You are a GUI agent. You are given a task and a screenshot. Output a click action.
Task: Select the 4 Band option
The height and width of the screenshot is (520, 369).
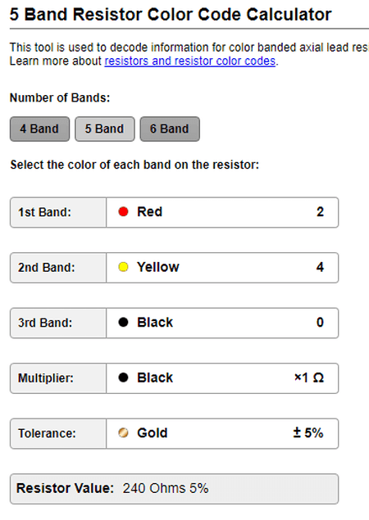pyautogui.click(x=39, y=129)
